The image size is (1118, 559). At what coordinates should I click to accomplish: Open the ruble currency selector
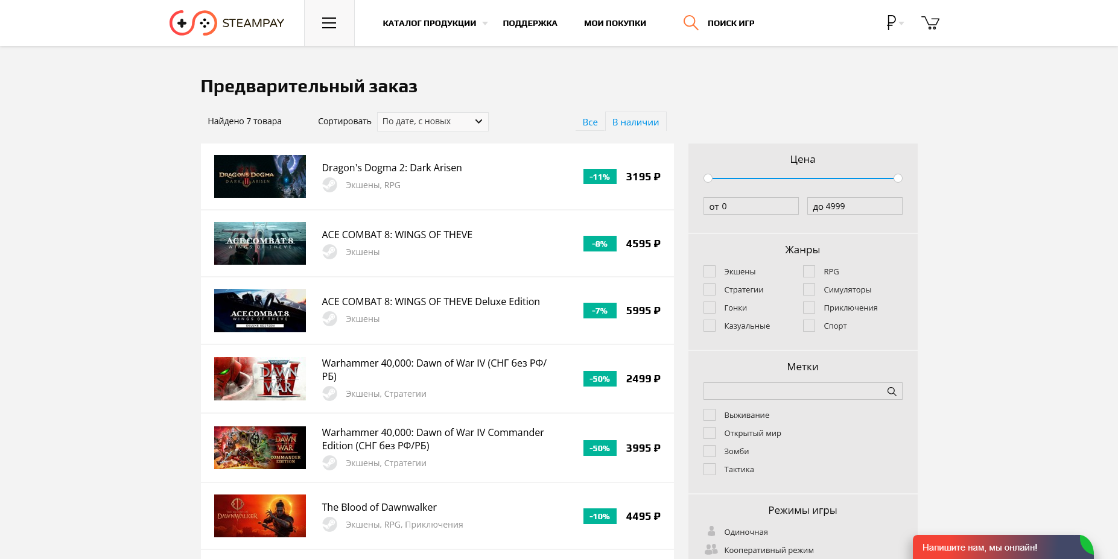click(895, 23)
